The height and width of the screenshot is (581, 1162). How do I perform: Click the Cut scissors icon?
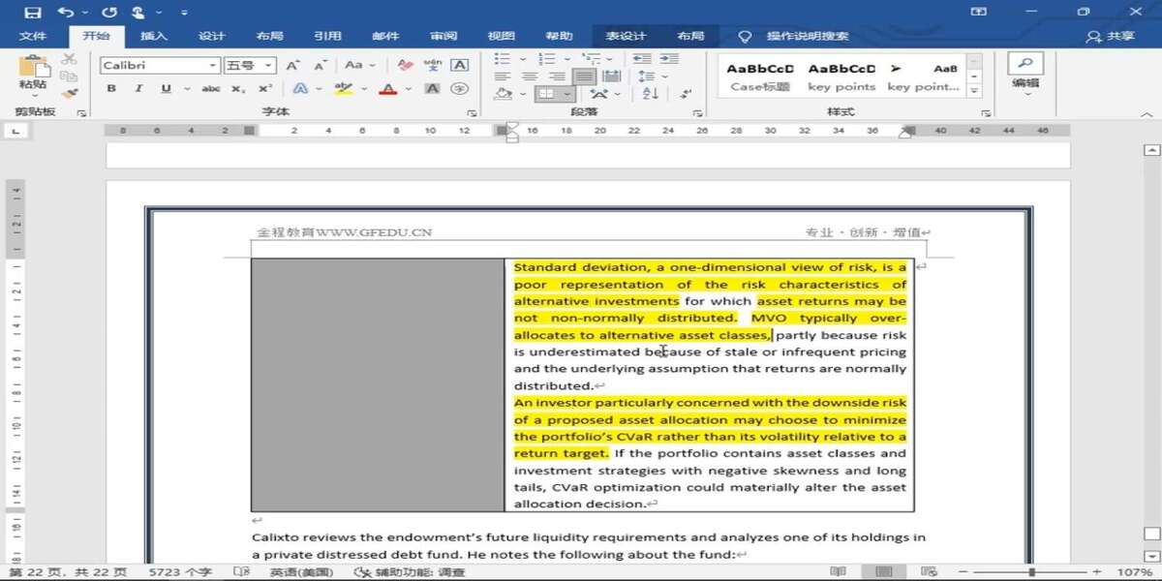tap(69, 59)
